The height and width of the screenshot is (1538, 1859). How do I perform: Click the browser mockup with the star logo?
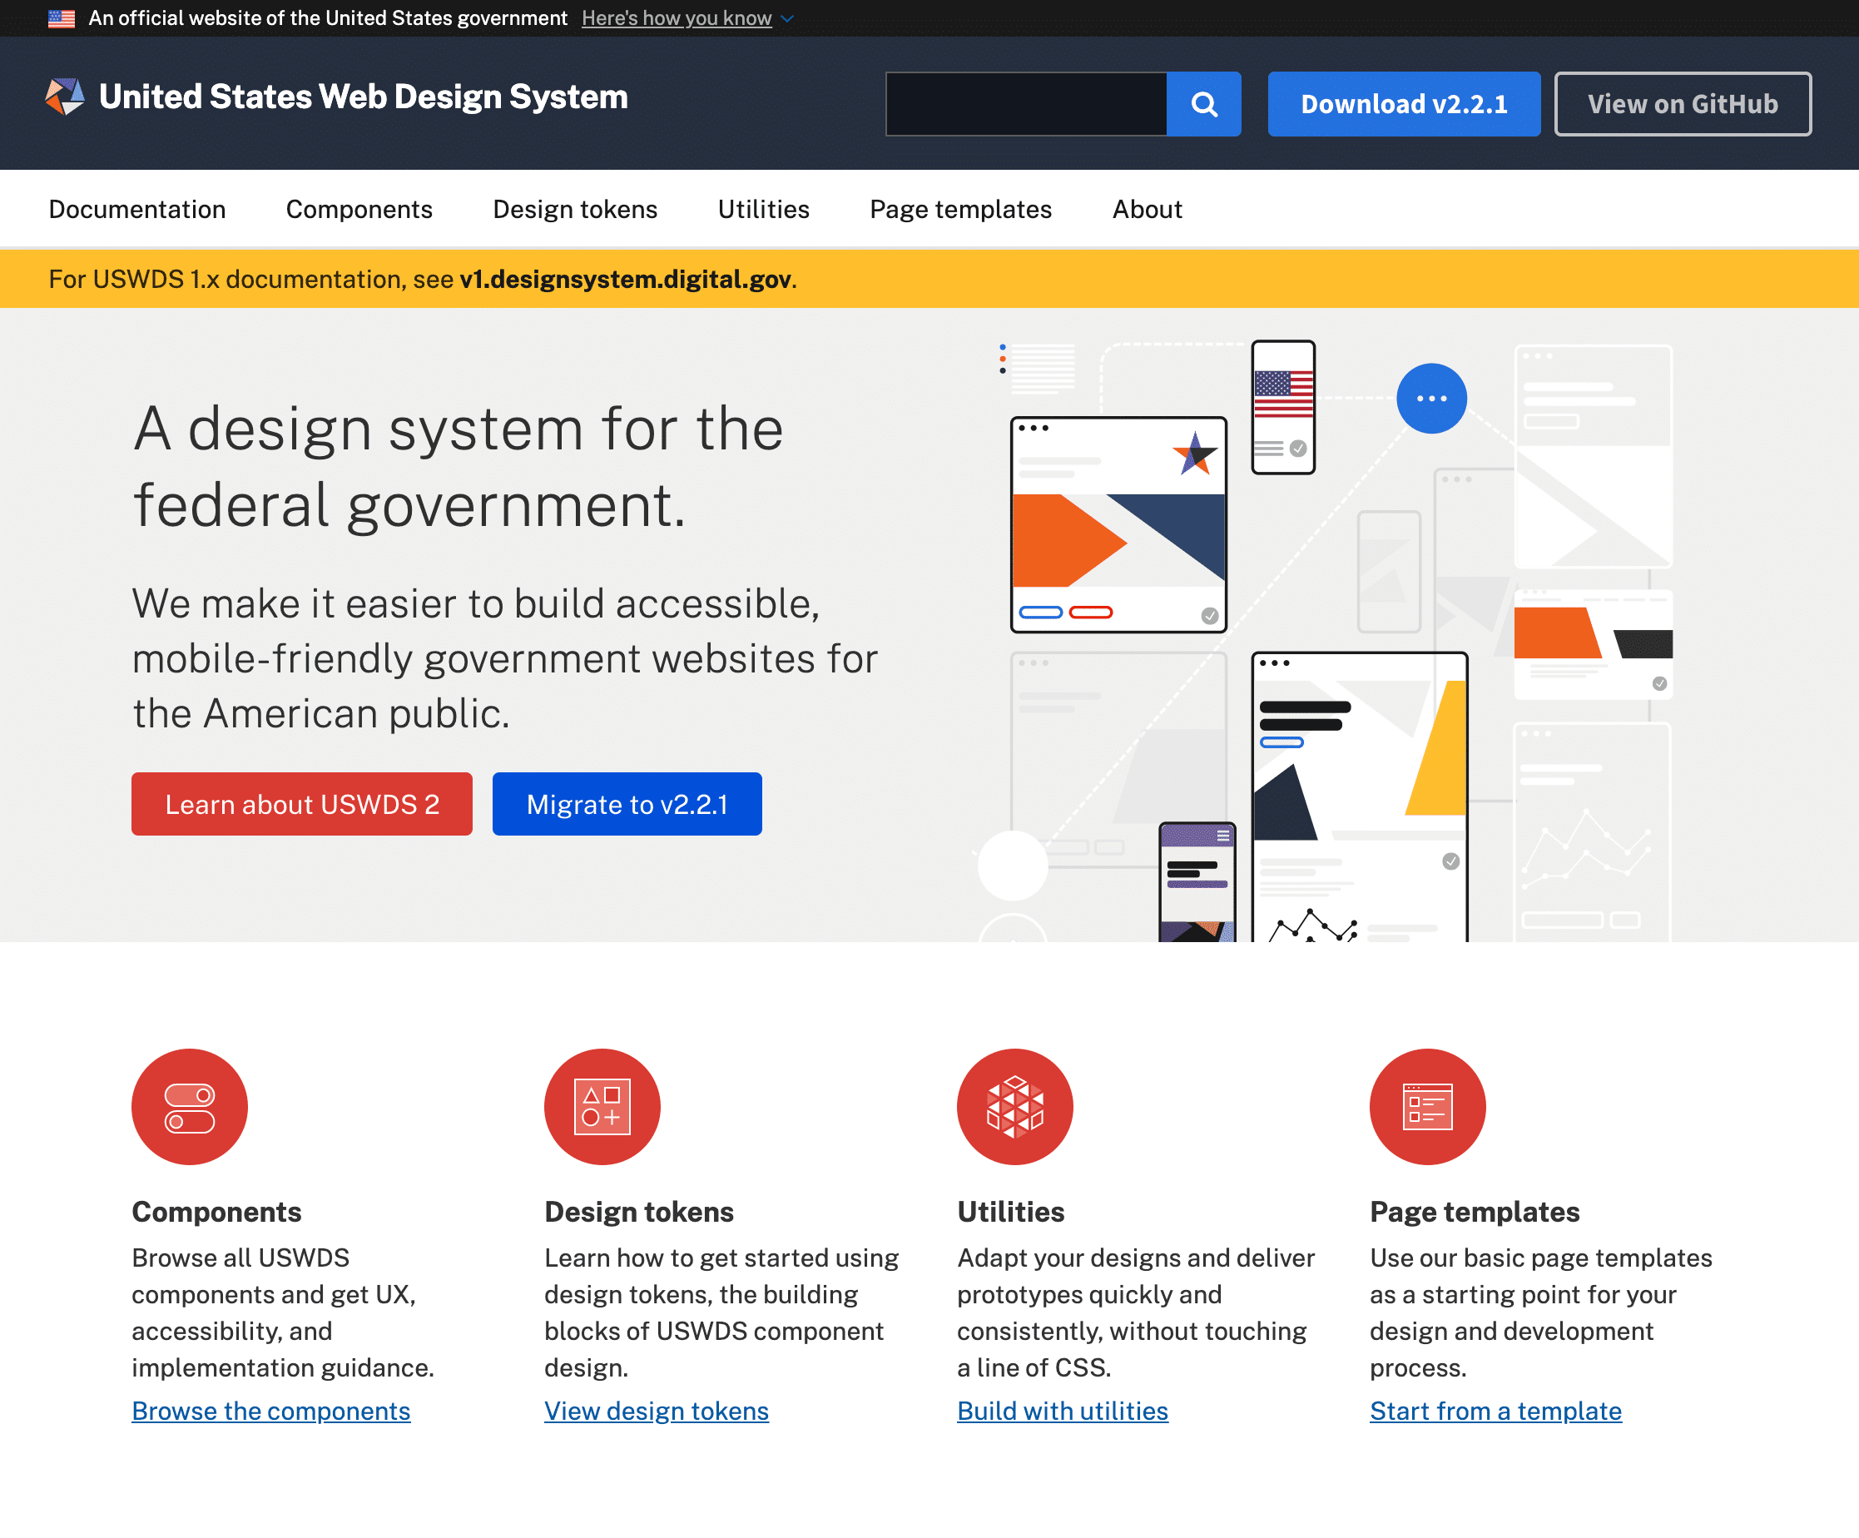[1118, 524]
